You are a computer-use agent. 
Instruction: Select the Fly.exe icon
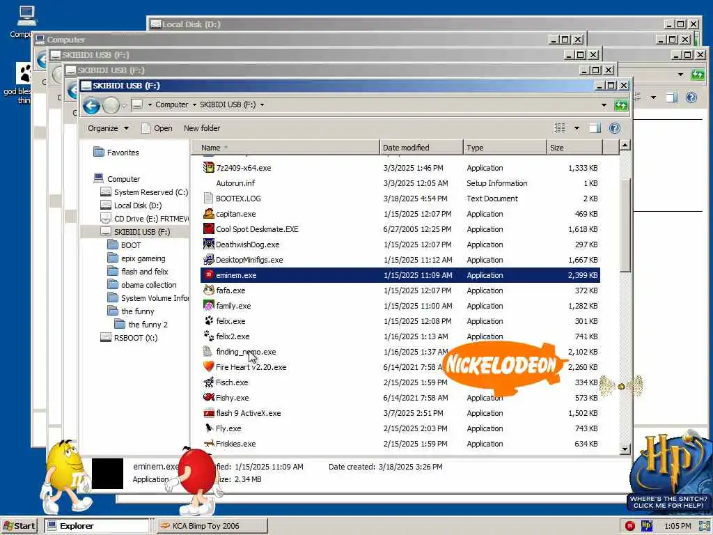[208, 428]
